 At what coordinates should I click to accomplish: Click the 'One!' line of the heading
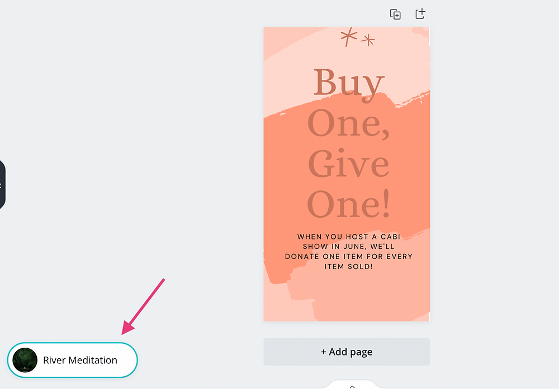(x=349, y=204)
